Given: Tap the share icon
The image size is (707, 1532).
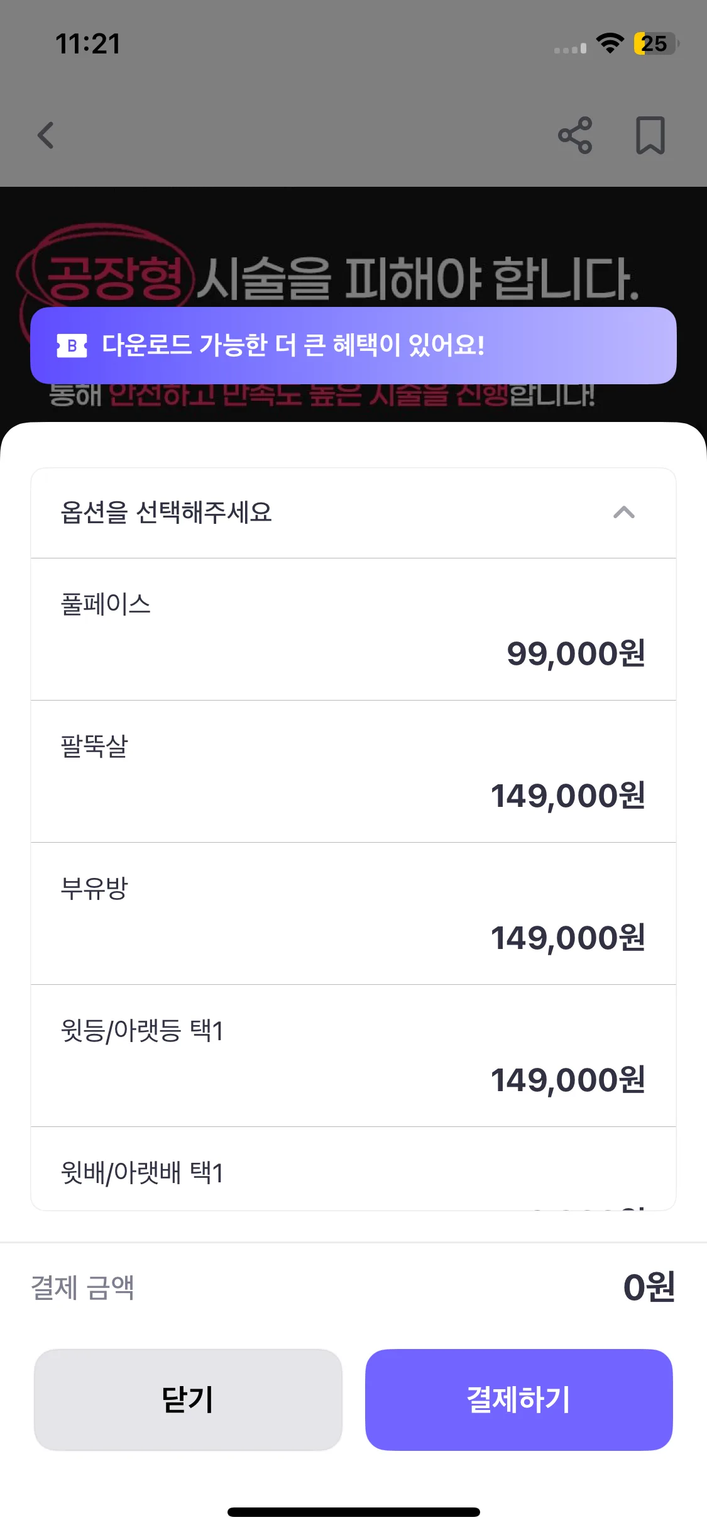Looking at the screenshot, I should 575,135.
